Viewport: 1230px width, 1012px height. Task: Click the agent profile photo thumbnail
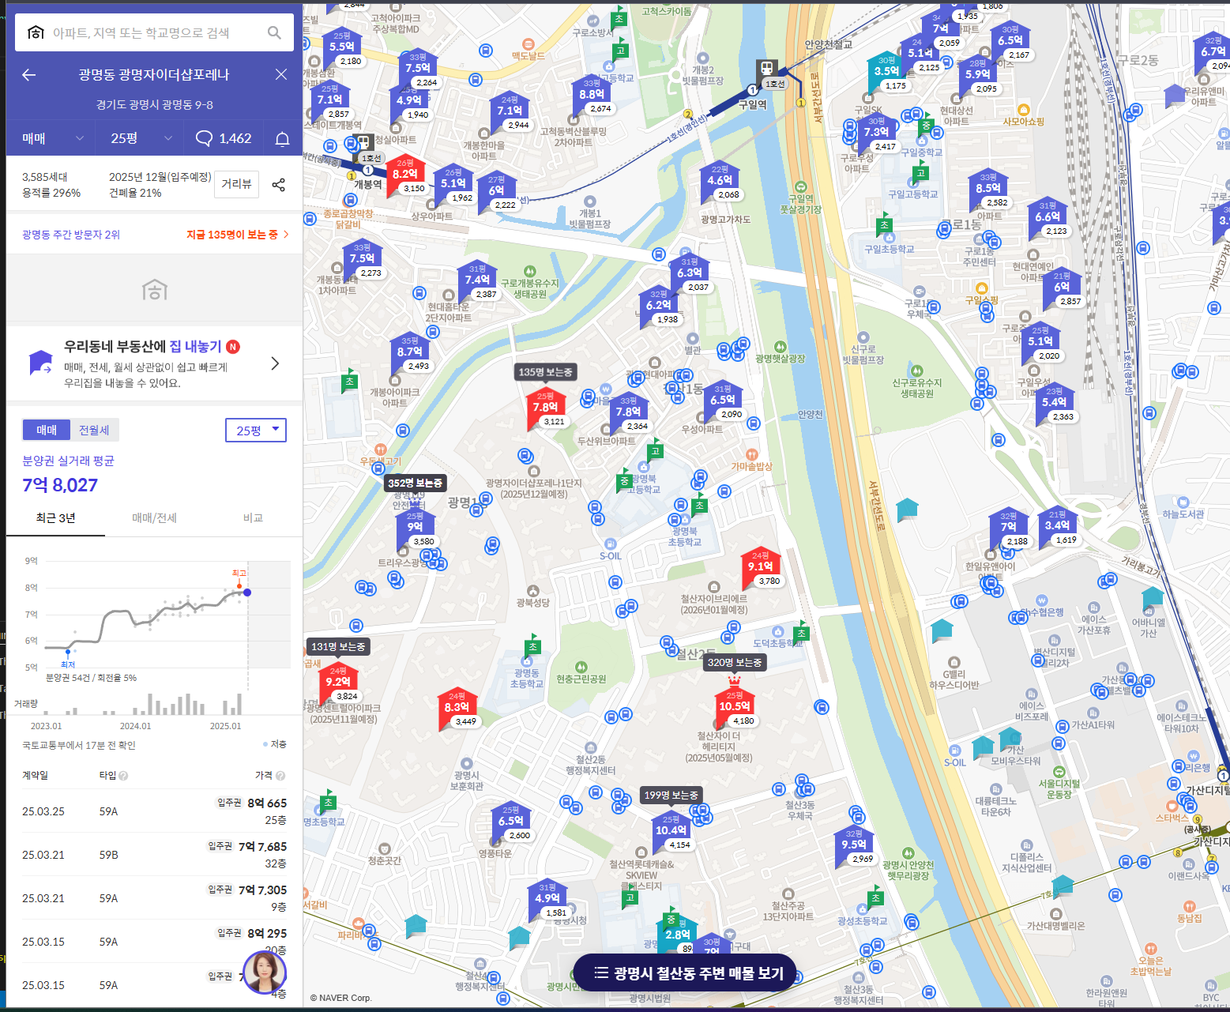pos(265,972)
